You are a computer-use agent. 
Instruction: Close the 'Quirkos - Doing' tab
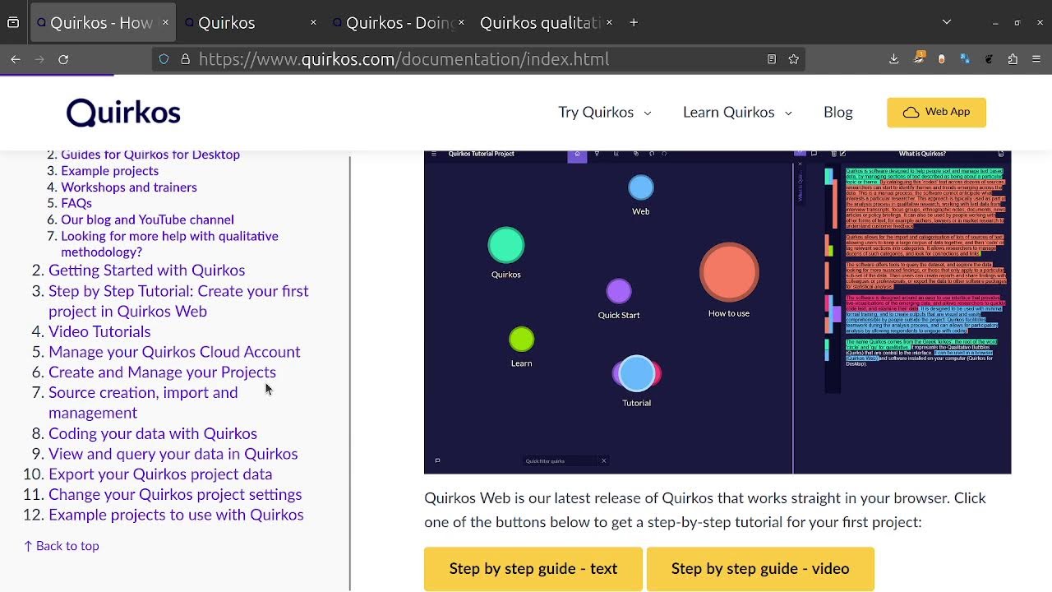[x=461, y=23]
